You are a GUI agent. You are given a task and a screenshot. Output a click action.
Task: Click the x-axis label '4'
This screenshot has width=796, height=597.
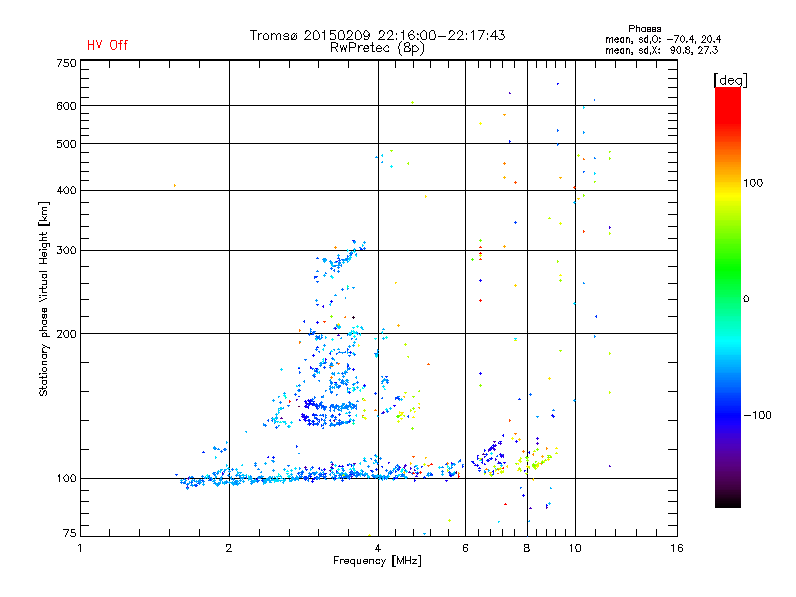click(x=378, y=548)
